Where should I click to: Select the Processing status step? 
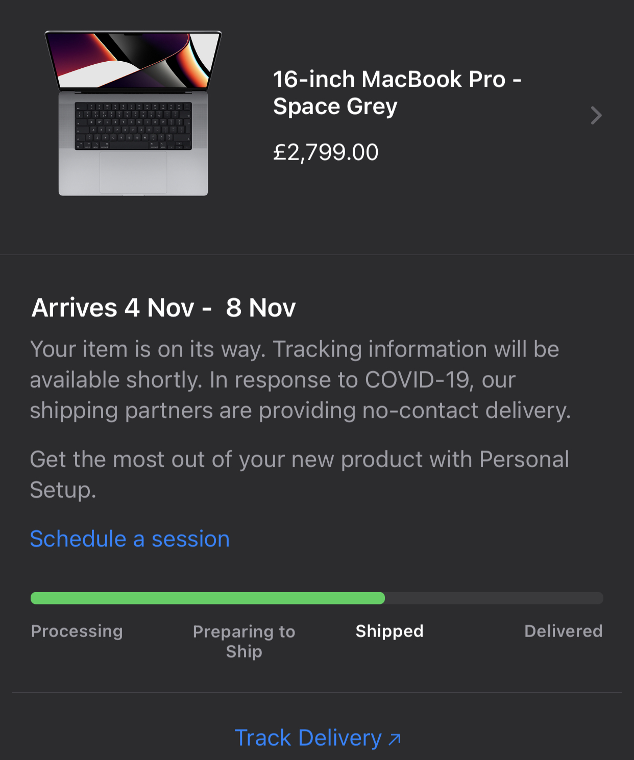click(x=77, y=631)
